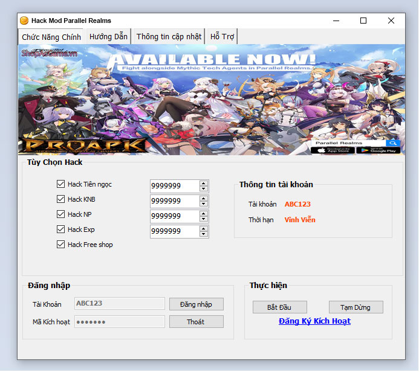Decrease Hack KNB value with down arrow
The width and height of the screenshot is (419, 372).
[x=204, y=204]
